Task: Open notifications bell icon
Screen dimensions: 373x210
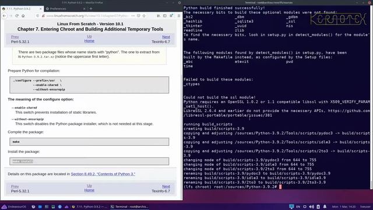Action: [x=325, y=206]
